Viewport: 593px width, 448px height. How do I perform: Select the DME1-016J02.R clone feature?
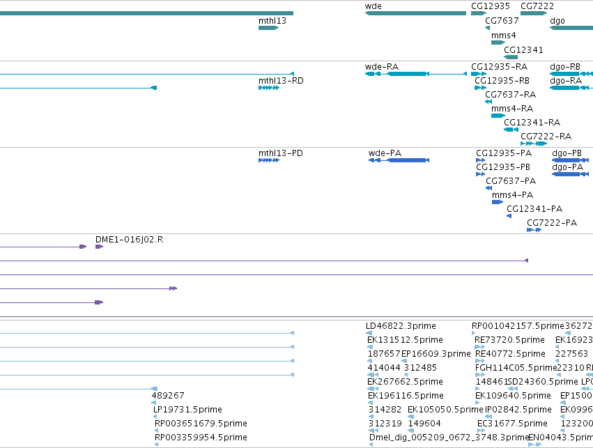pos(99,247)
